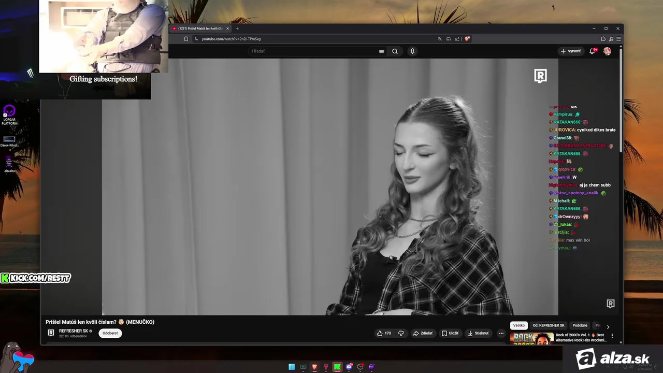Like the video with thumbs up (173)
This screenshot has width=663, height=373.
[x=384, y=333]
